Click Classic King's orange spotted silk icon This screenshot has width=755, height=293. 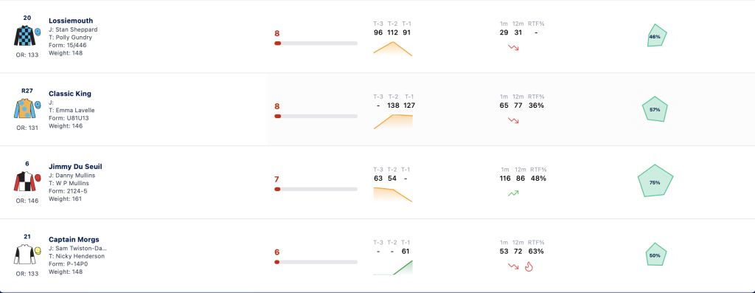tap(24, 109)
